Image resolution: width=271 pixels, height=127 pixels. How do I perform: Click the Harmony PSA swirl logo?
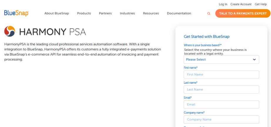[x=10, y=31]
